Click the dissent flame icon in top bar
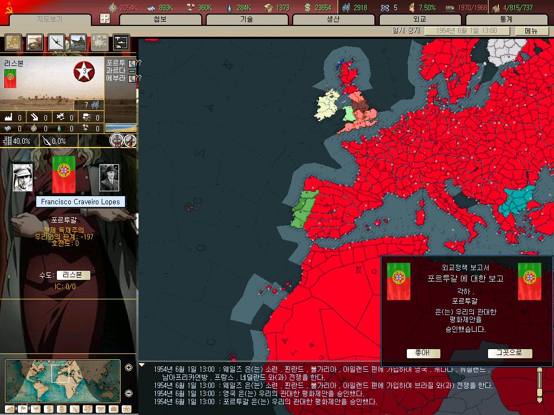This screenshot has height=415, width=554. [412, 7]
